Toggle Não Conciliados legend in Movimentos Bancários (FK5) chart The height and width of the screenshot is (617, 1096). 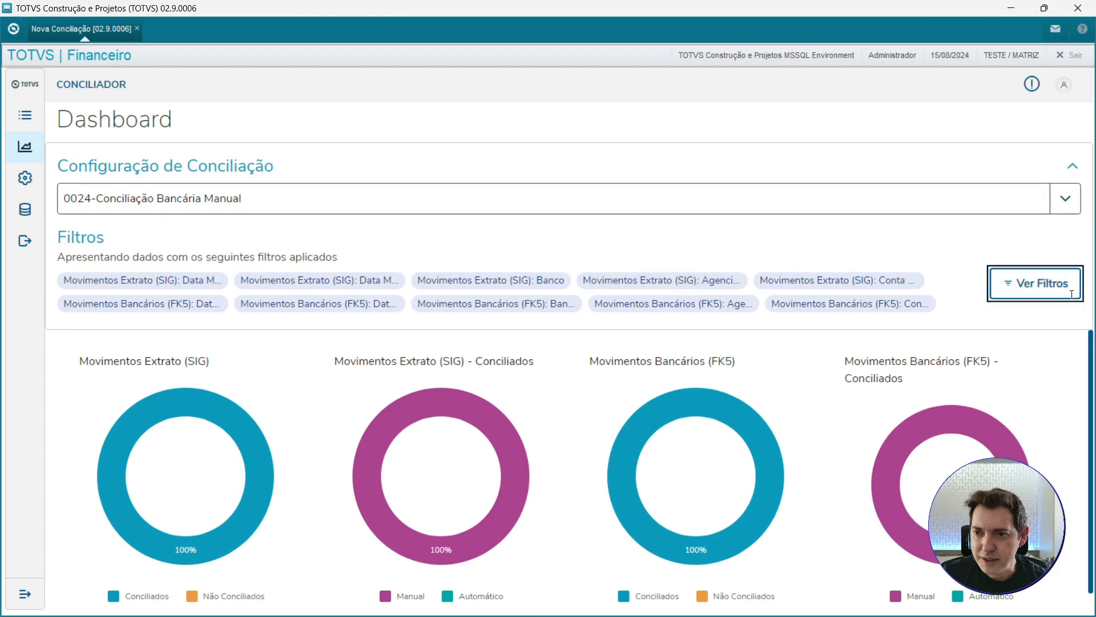[736, 596]
